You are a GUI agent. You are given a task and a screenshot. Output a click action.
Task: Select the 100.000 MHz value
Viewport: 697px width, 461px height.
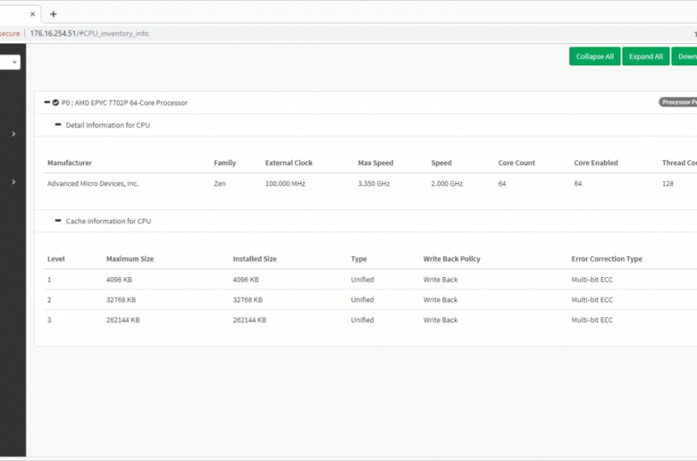(285, 184)
